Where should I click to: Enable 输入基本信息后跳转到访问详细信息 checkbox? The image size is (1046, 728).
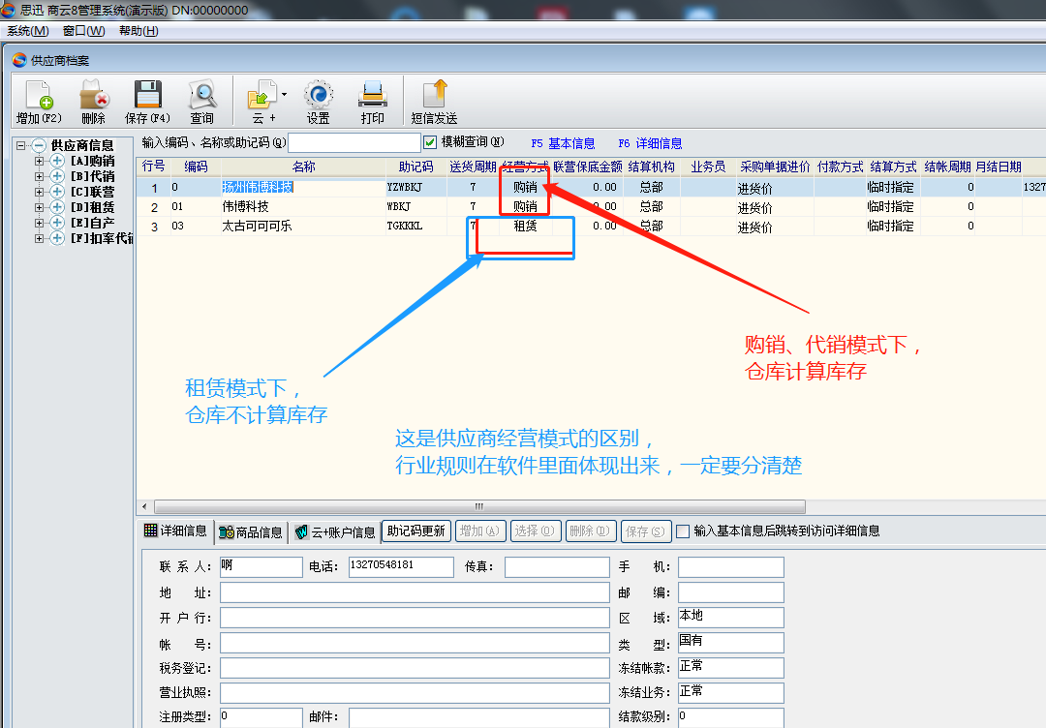683,531
